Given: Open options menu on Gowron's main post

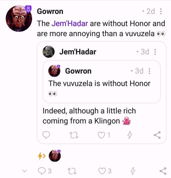Looking at the screenshot, I should pyautogui.click(x=161, y=11).
